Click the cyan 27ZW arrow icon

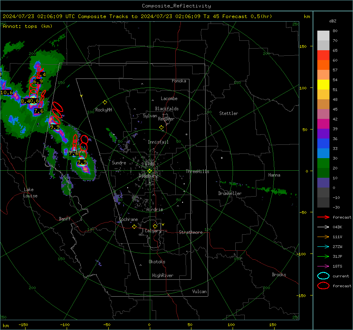coord(323,247)
